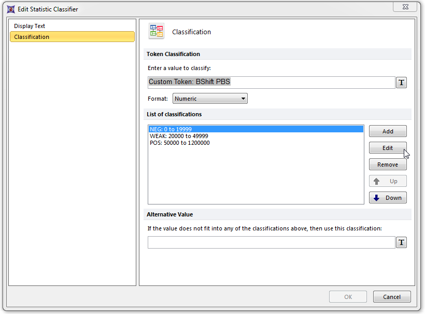
Task: Click the FCS Express app icon in title bar
Action: pyautogui.click(x=10, y=9)
